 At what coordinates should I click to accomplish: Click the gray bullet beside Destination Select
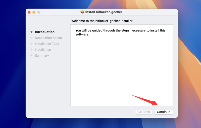click(31, 38)
